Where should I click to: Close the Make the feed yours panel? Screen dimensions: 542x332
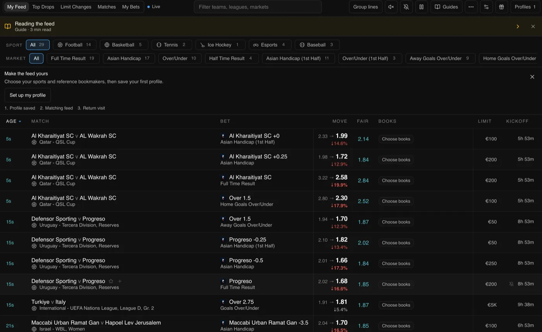pos(532,77)
